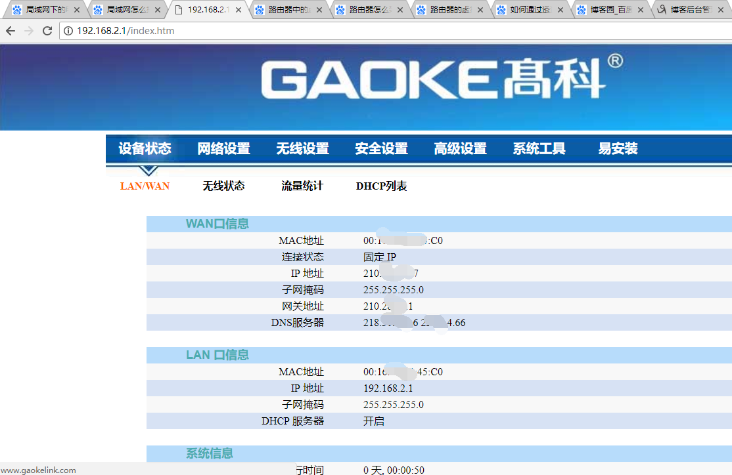
Task: Click the DHCP 服务器 label
Action: click(x=292, y=421)
